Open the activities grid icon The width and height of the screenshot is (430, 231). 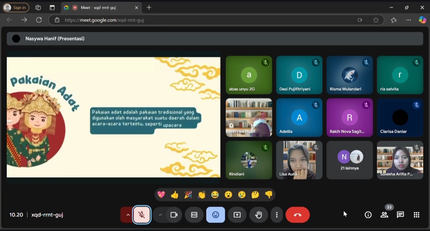[416, 215]
